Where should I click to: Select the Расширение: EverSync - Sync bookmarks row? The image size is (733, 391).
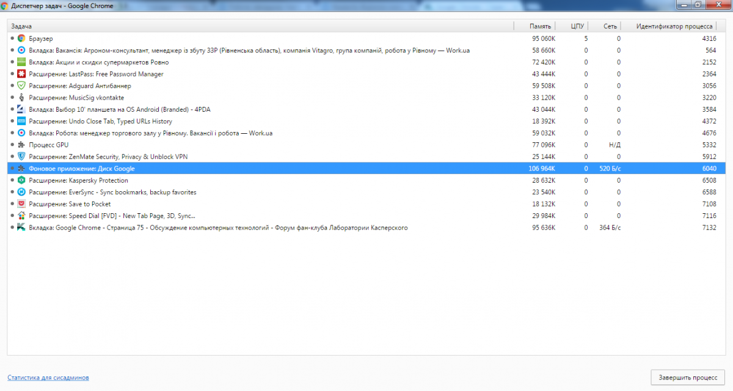[x=366, y=192]
